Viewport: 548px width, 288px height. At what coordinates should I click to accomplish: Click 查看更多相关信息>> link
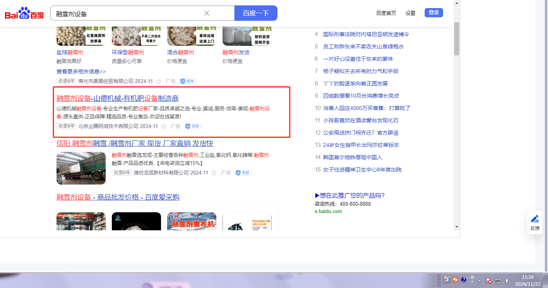(81, 72)
